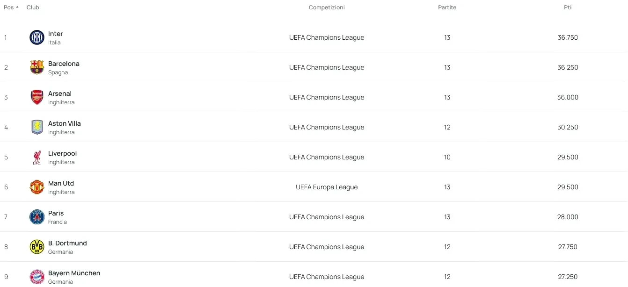628x287 pixels.
Task: Click the Bayern München crest
Action: (x=37, y=277)
